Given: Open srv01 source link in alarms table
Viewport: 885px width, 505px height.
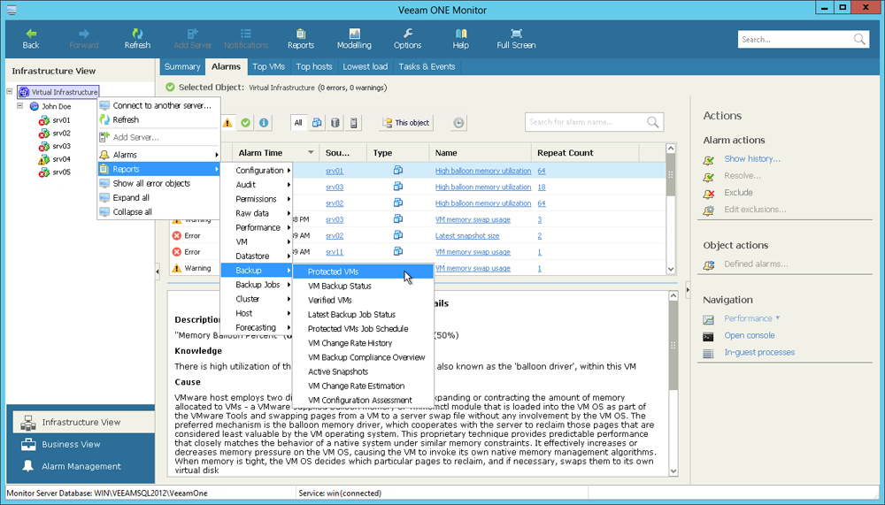Looking at the screenshot, I should tap(335, 171).
